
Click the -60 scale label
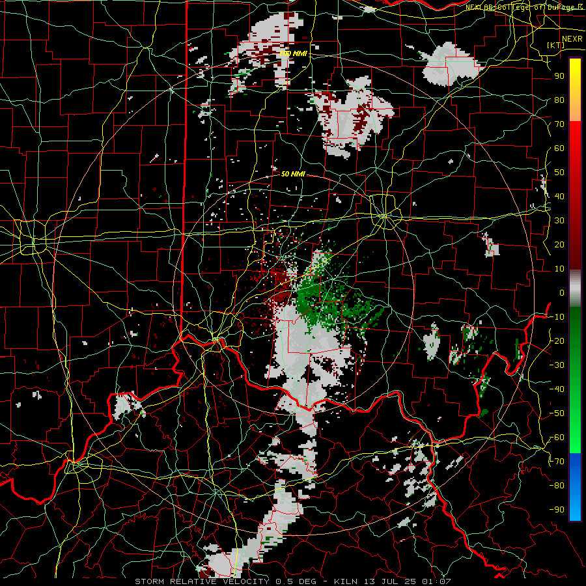(557, 438)
